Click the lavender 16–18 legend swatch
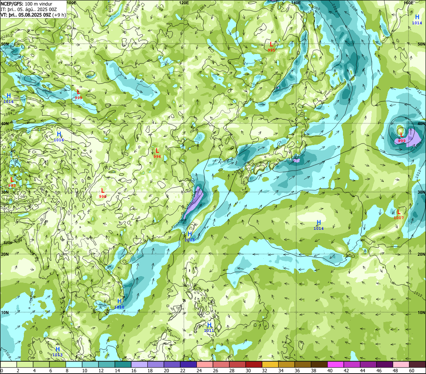The image size is (426, 374). pos(139,364)
